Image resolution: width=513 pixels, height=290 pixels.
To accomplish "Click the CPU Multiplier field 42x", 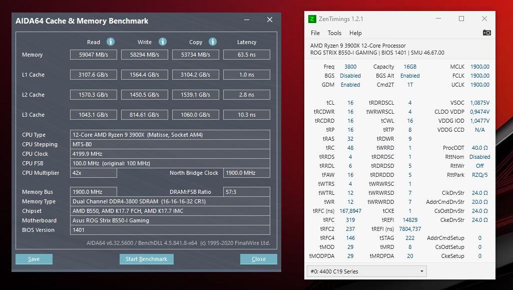I will (94, 173).
